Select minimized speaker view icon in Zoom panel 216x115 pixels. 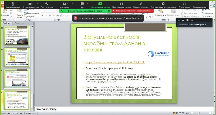tap(179, 20)
